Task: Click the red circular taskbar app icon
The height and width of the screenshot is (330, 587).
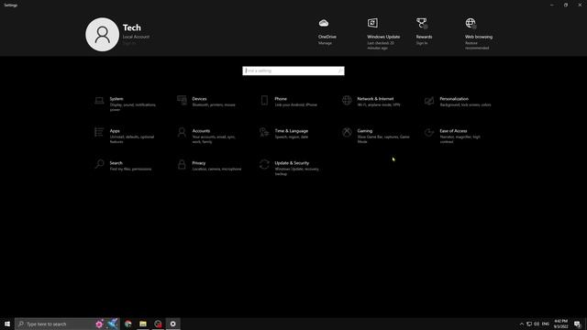Action: click(x=158, y=324)
